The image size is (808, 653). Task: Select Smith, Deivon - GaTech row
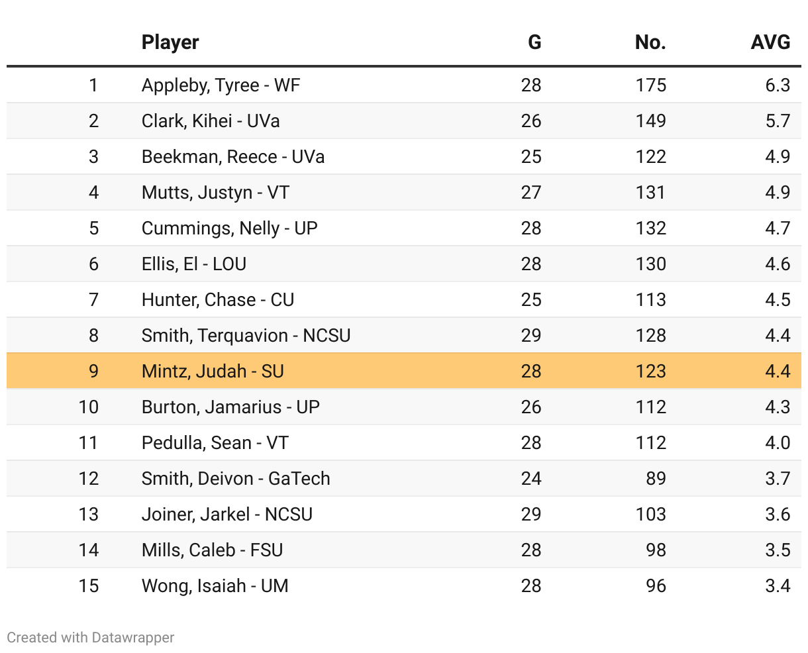(x=236, y=479)
